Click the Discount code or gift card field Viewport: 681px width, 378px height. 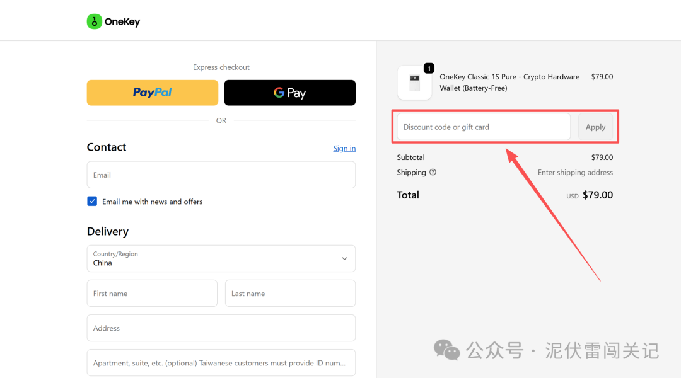tap(484, 127)
